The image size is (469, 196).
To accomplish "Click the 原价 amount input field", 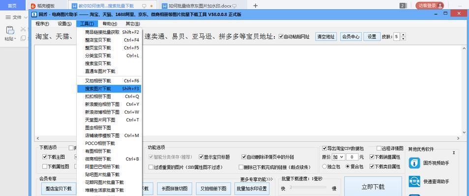I will 352,157.
